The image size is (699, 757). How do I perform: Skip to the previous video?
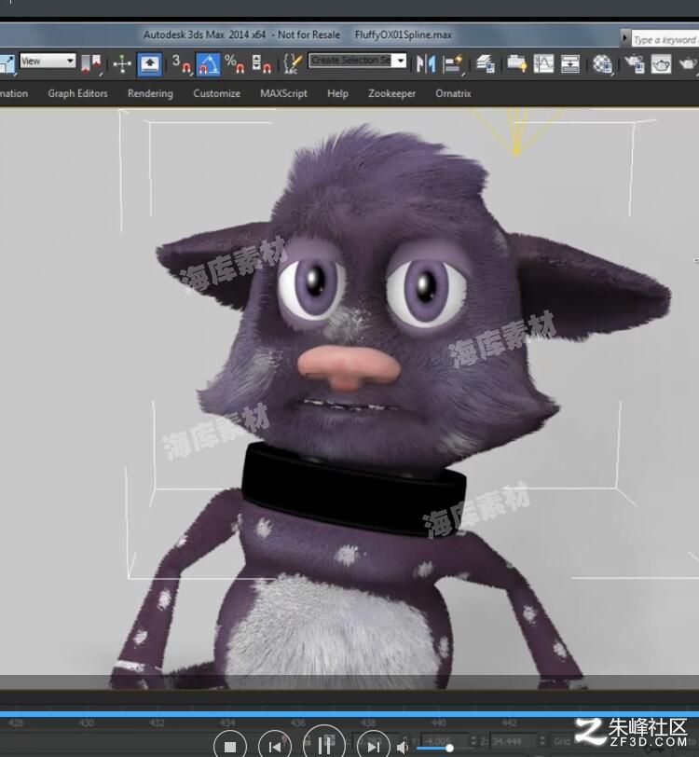pyautogui.click(x=275, y=746)
